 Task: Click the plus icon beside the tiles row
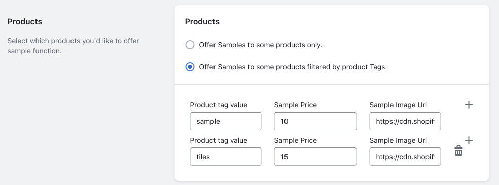(469, 140)
